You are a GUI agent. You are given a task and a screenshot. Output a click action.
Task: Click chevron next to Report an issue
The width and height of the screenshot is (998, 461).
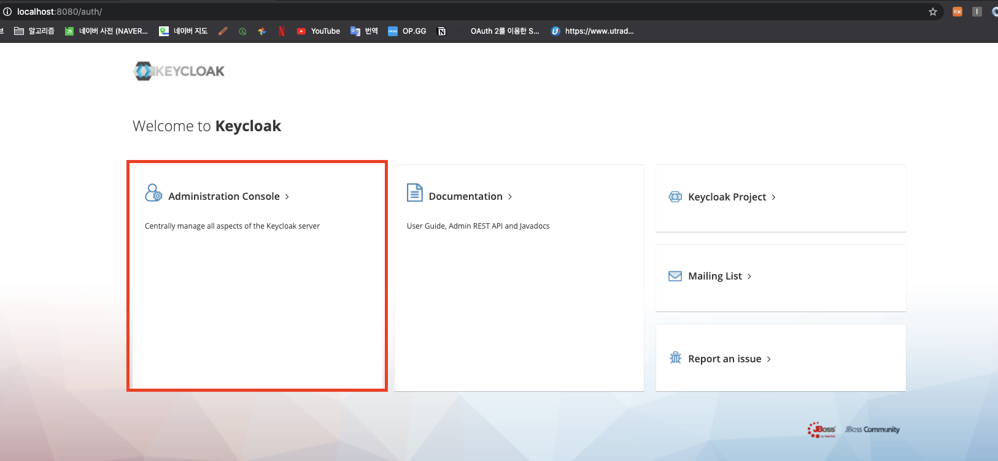(768, 359)
